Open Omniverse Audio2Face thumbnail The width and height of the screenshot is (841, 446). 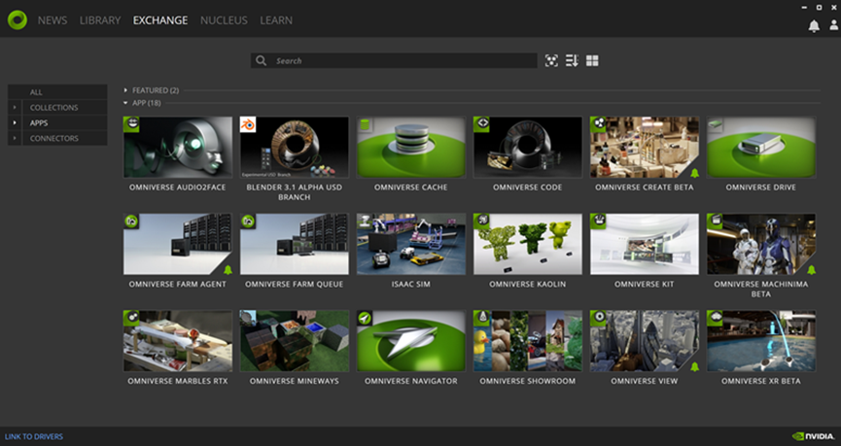pos(178,148)
